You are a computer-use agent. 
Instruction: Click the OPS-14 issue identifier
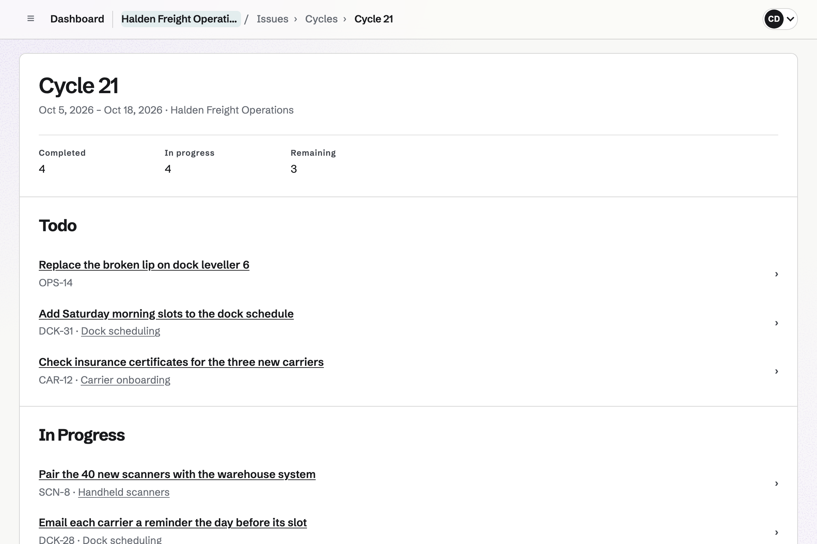[55, 283]
